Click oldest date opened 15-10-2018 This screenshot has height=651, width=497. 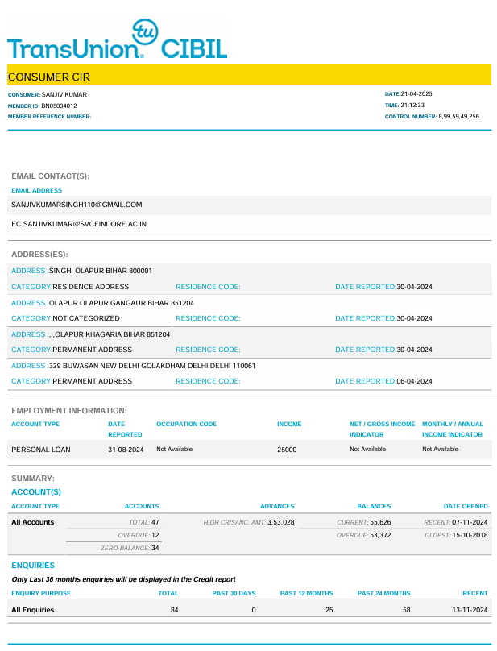[x=470, y=535]
